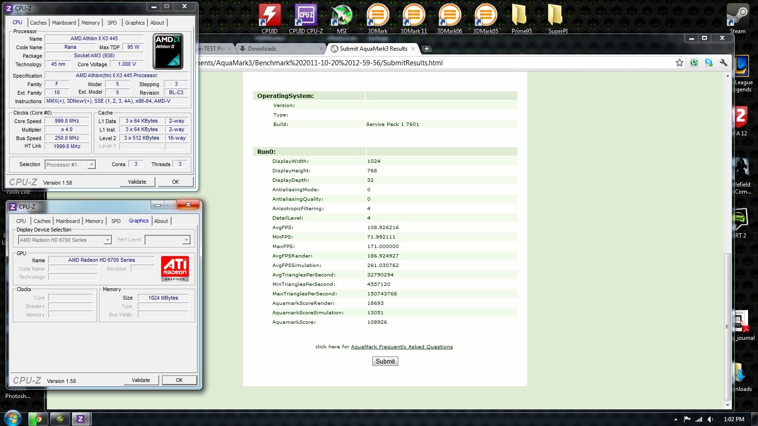
Task: Click OK in the lower CPU-Z window
Action: [x=179, y=380]
